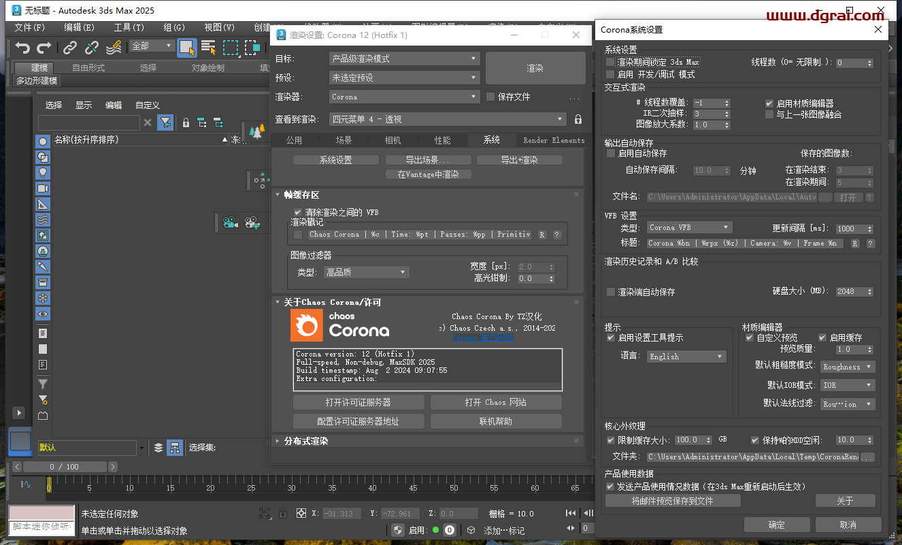Viewport: 902px width, 545px height.
Task: Click the eye visibility icon in Scene Explorer sidebar
Action: coord(42,314)
